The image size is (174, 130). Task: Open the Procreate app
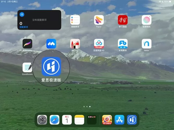pyautogui.click(x=27, y=44)
